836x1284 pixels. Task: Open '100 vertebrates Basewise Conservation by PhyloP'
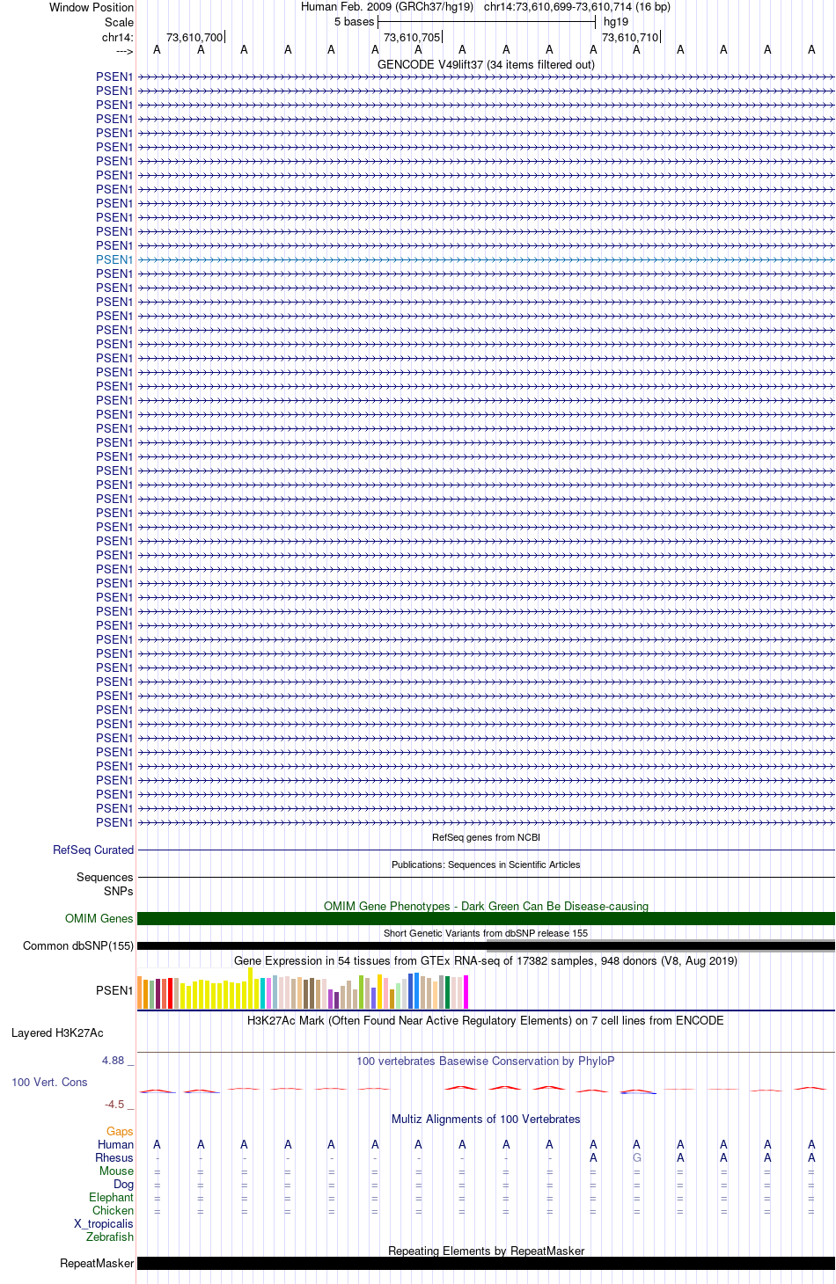pyautogui.click(x=486, y=1061)
